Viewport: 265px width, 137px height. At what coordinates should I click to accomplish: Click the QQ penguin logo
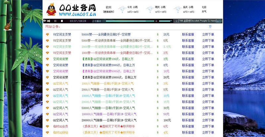pos(51,9)
